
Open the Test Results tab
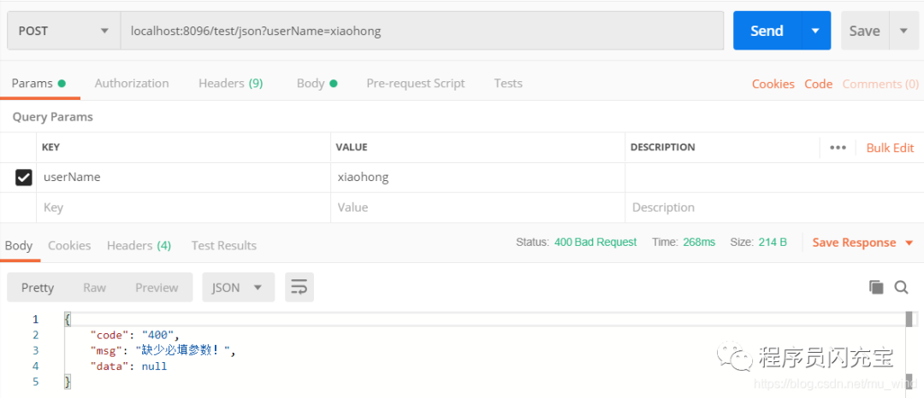tap(224, 246)
